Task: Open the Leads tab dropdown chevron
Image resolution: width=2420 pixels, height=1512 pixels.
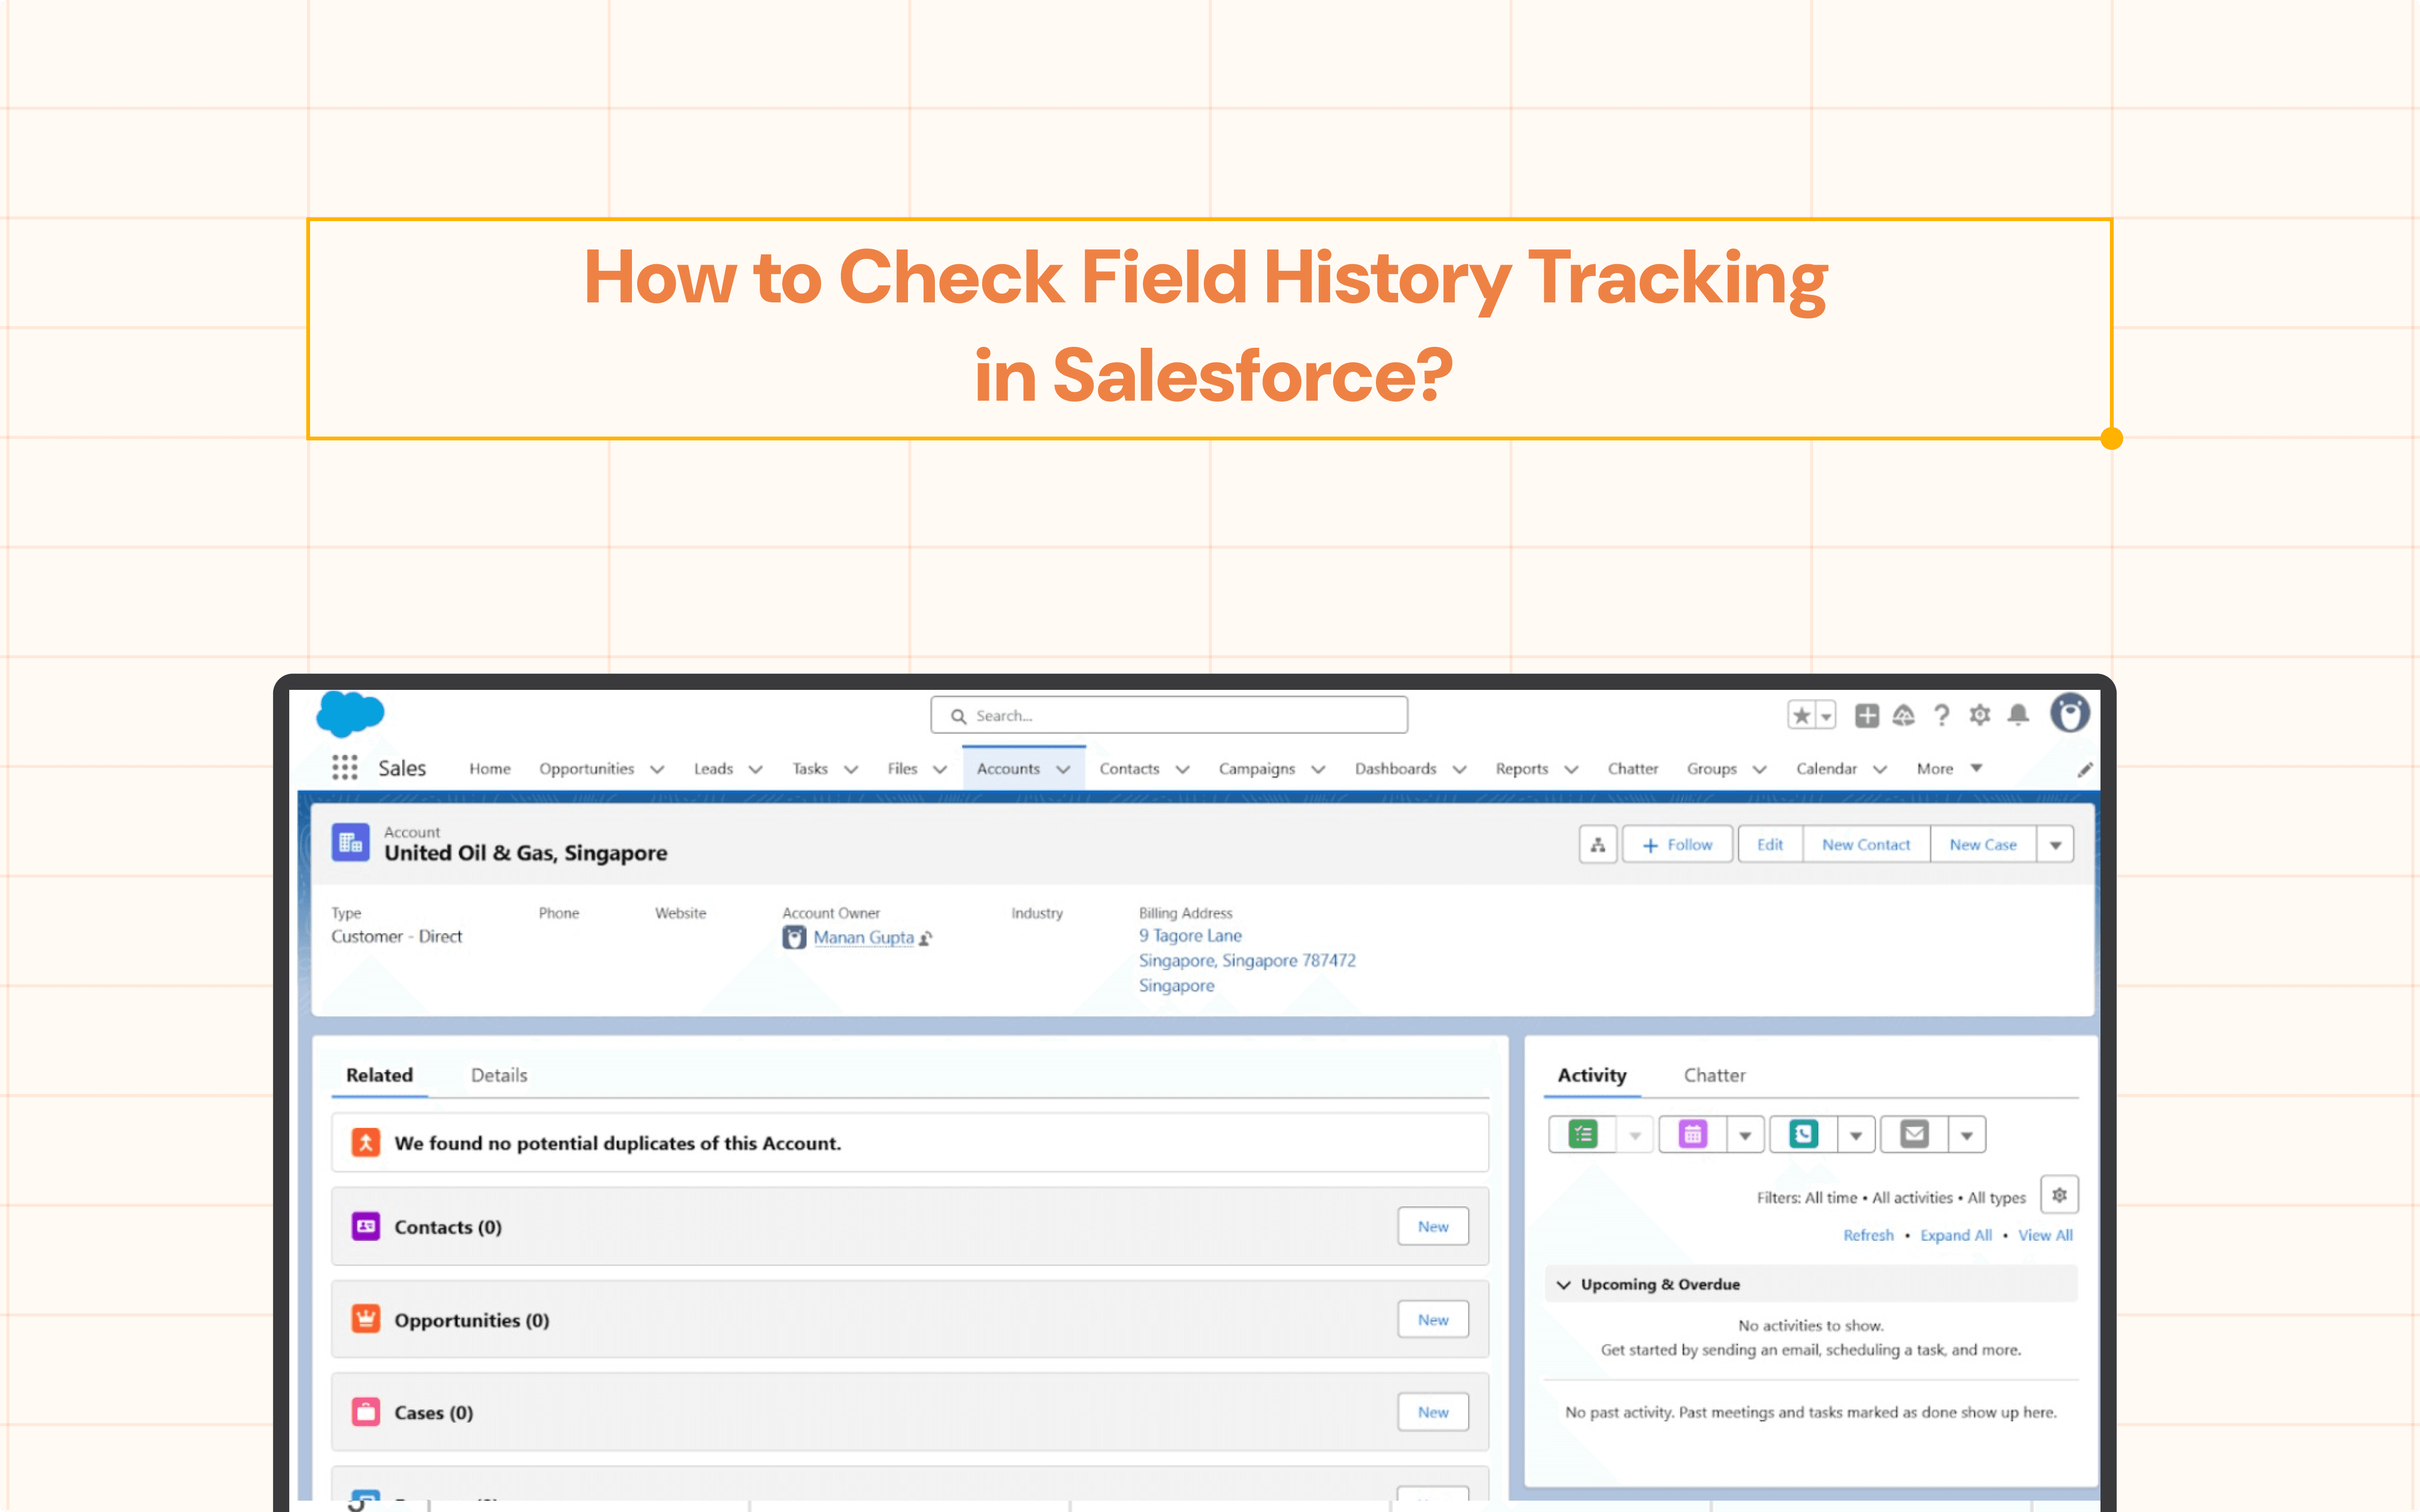Action: pyautogui.click(x=756, y=769)
